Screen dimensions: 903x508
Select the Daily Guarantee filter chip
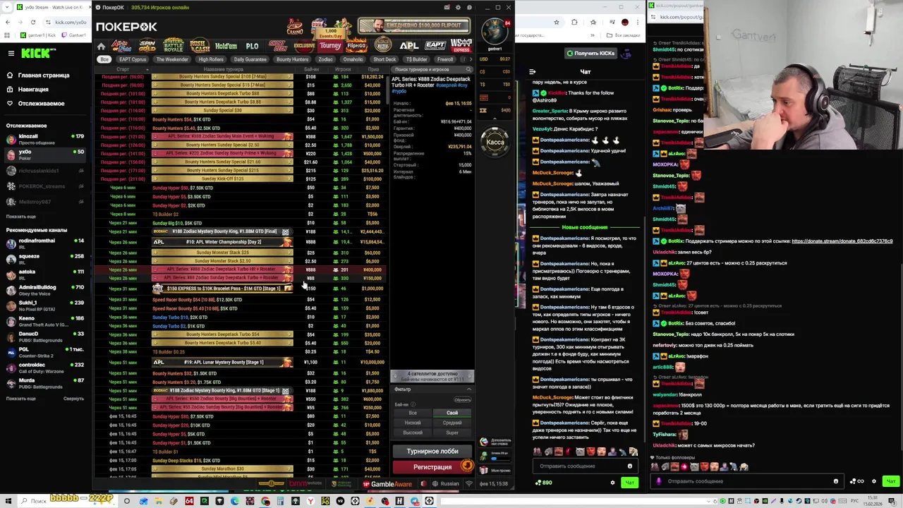click(x=250, y=60)
